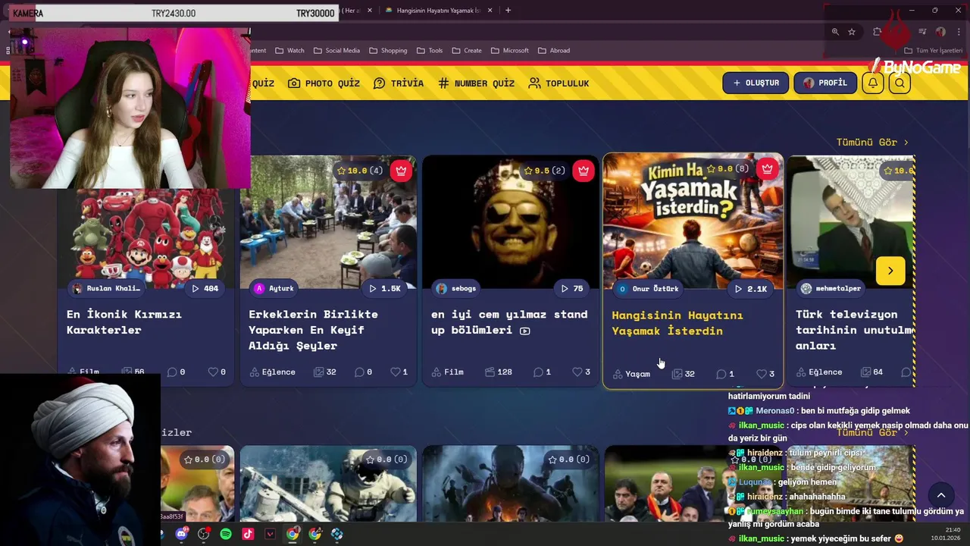Screen dimensions: 970x546
Task: Open the Shopping bookmarks folder
Action: (388, 51)
